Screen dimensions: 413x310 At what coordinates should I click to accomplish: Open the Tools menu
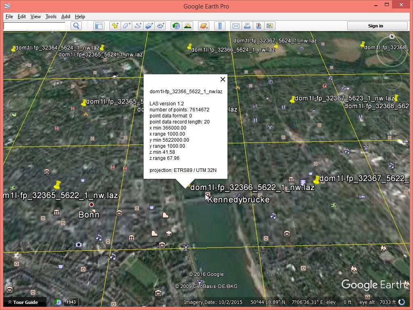[51, 17]
